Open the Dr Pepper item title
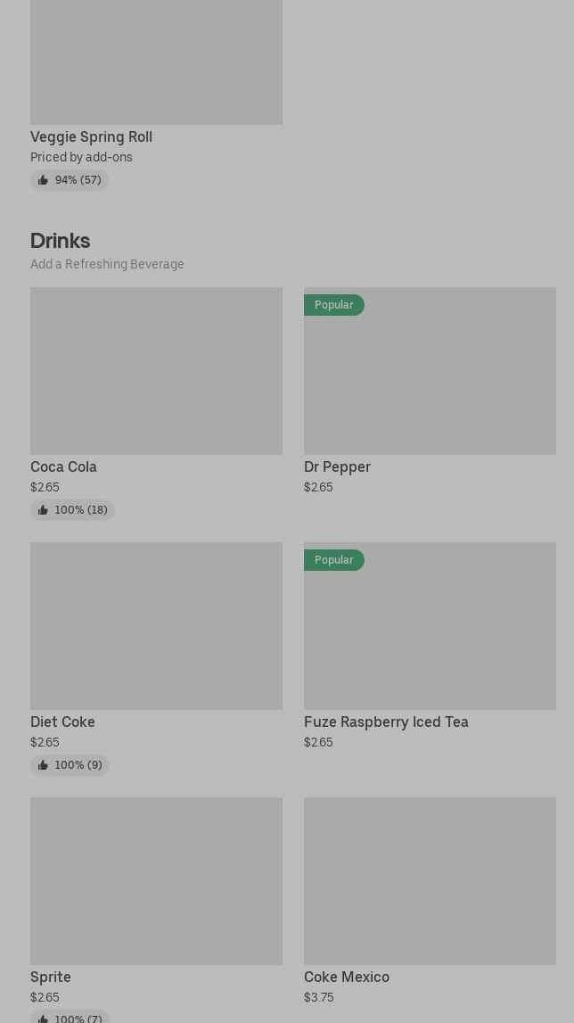574x1023 pixels. pos(337,466)
